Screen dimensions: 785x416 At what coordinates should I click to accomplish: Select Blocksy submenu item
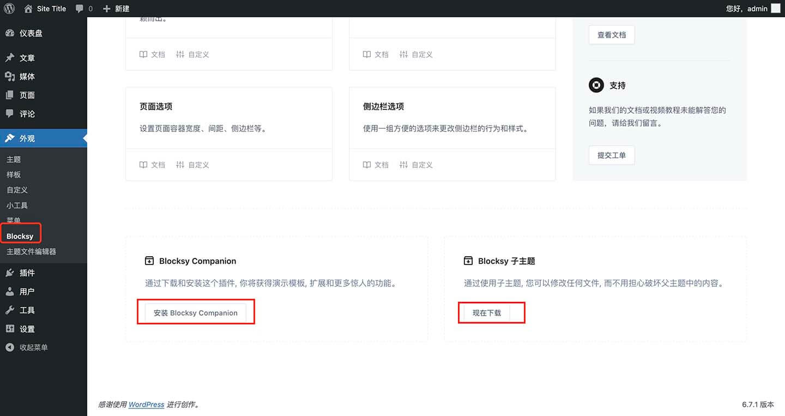[20, 236]
